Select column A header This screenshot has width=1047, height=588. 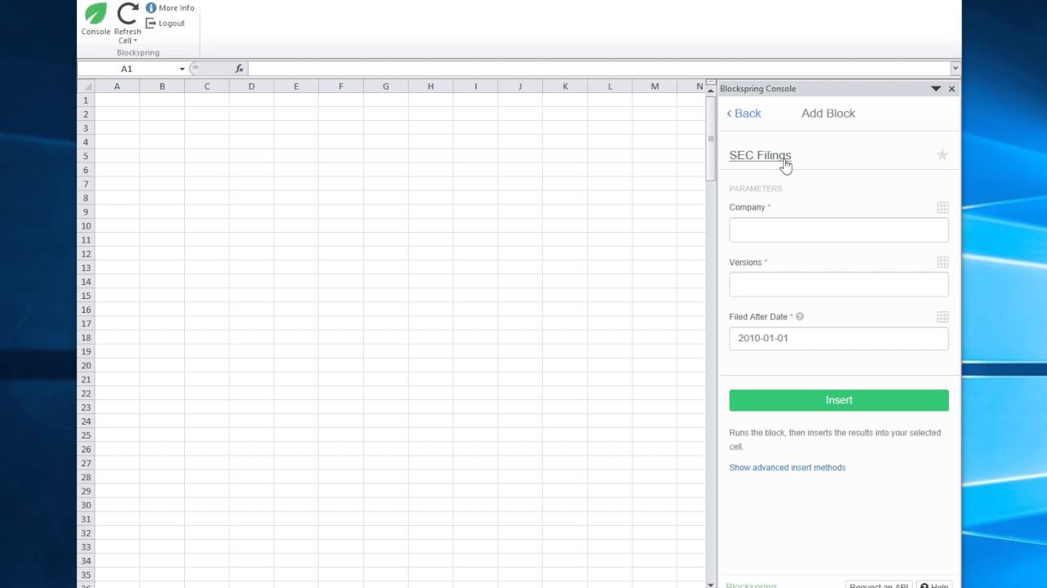(x=117, y=87)
